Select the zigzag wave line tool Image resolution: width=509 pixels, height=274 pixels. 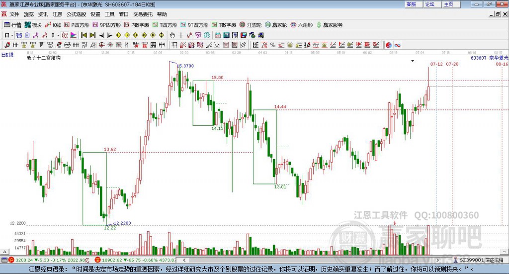[218, 45]
